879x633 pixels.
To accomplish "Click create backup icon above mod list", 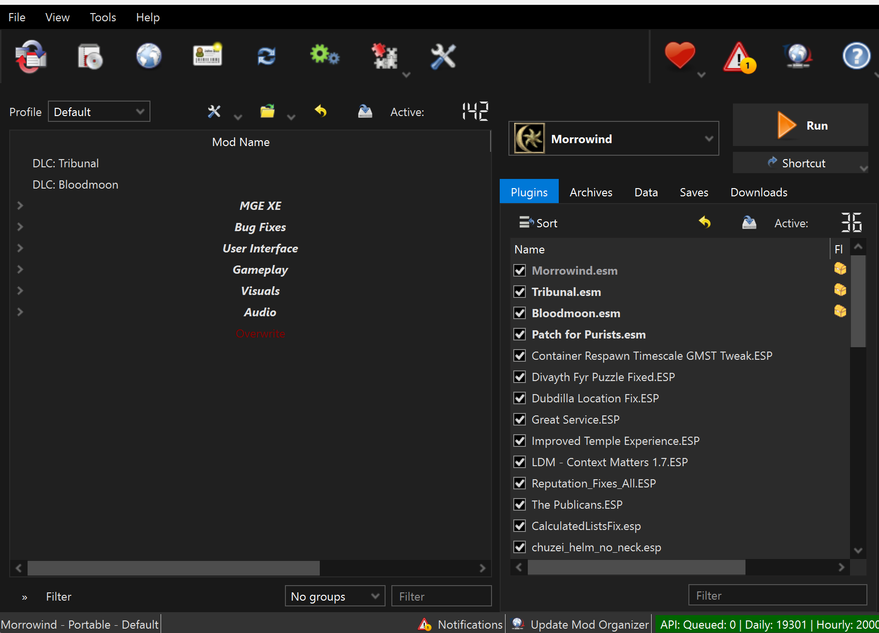I will (365, 112).
